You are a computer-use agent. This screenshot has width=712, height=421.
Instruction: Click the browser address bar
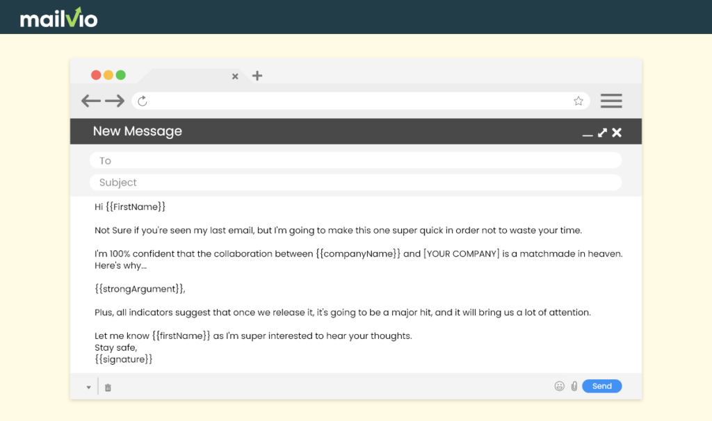click(x=361, y=101)
